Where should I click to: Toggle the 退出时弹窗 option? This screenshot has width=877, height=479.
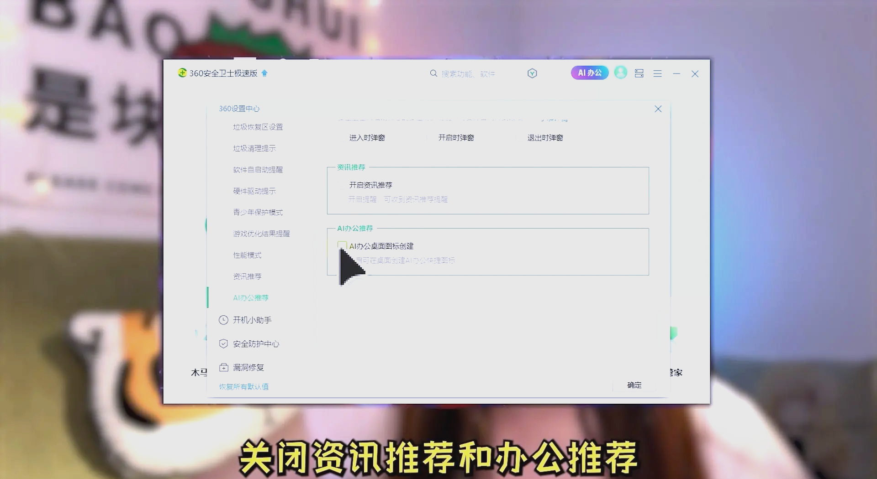click(540, 138)
